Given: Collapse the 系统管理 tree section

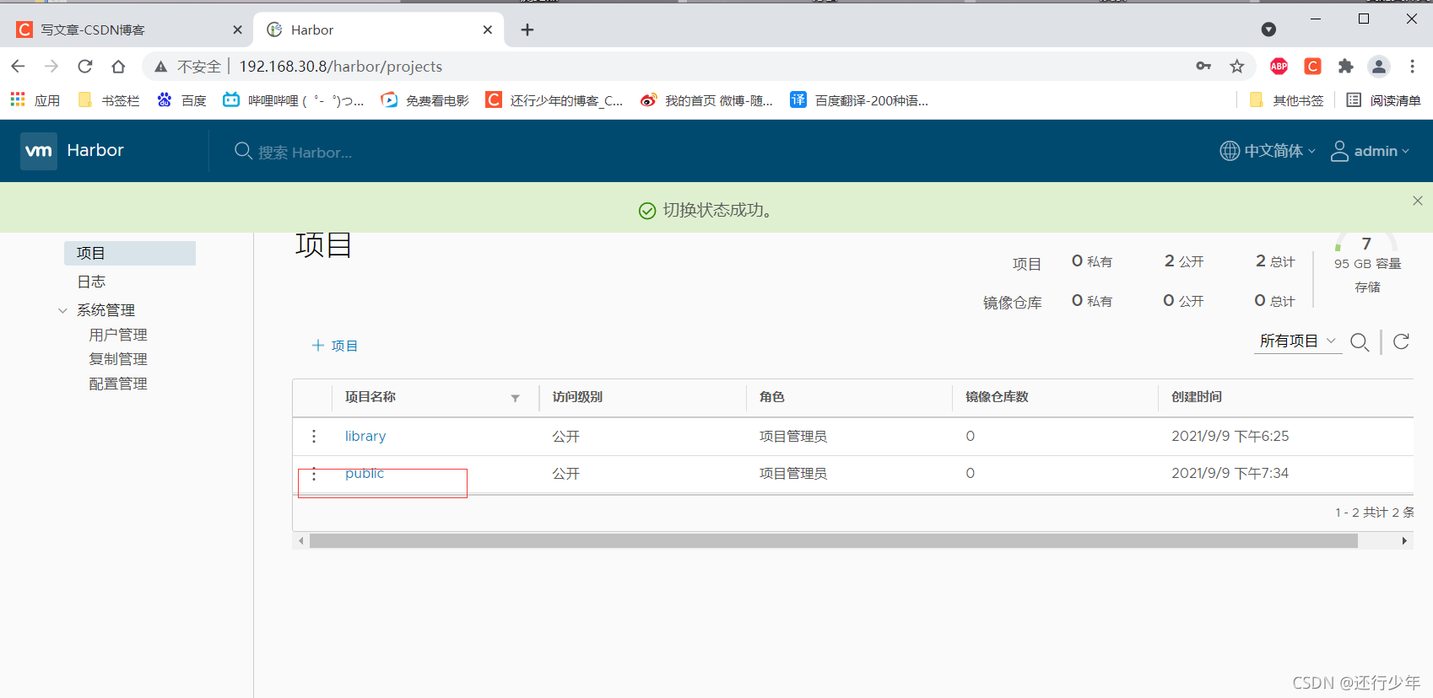Looking at the screenshot, I should (62, 310).
